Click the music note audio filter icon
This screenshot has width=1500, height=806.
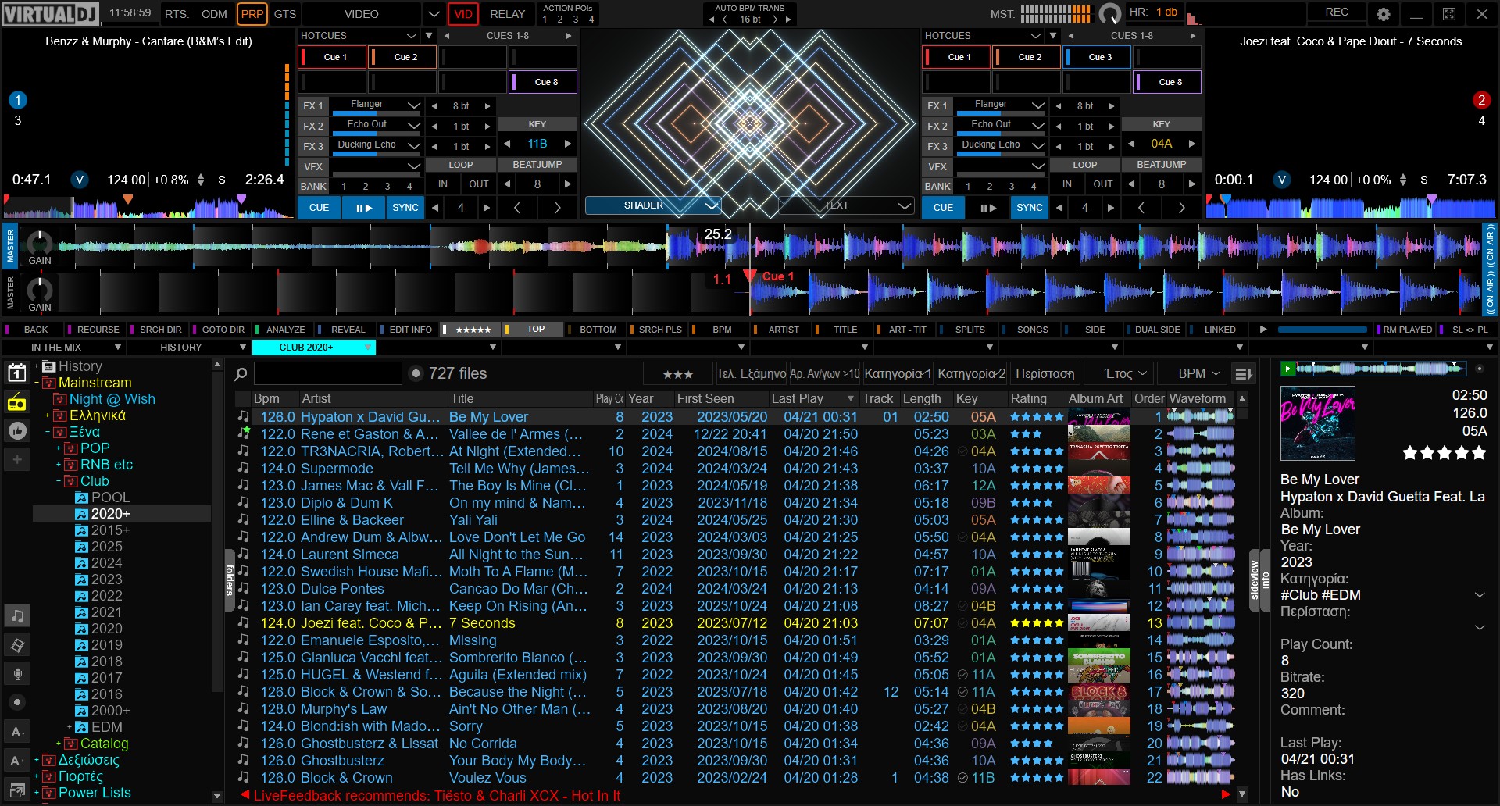pos(16,616)
